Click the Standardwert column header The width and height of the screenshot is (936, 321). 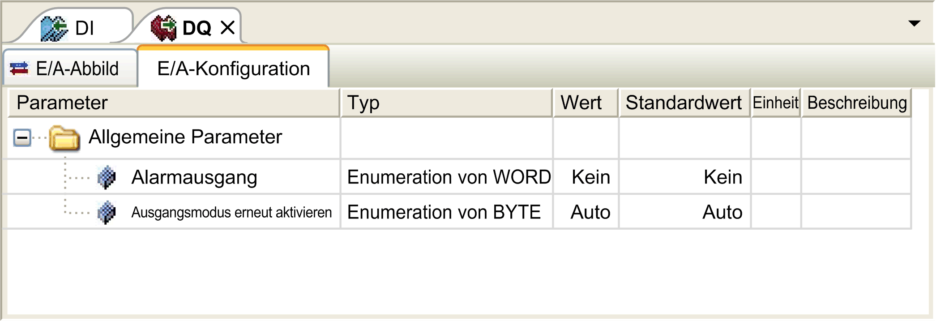point(684,103)
